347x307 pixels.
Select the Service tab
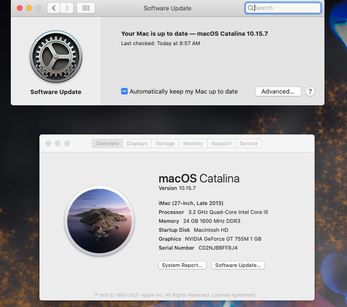tap(248, 143)
